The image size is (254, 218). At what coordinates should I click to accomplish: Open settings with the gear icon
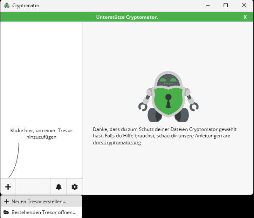click(75, 187)
